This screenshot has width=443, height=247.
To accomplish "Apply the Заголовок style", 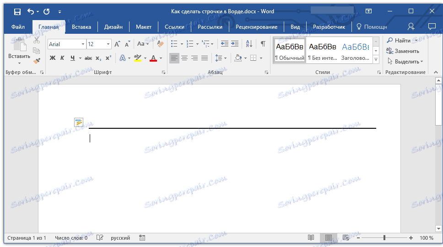I will 356,51.
